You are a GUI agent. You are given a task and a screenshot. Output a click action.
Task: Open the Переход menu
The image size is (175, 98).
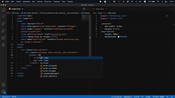coord(40,2)
